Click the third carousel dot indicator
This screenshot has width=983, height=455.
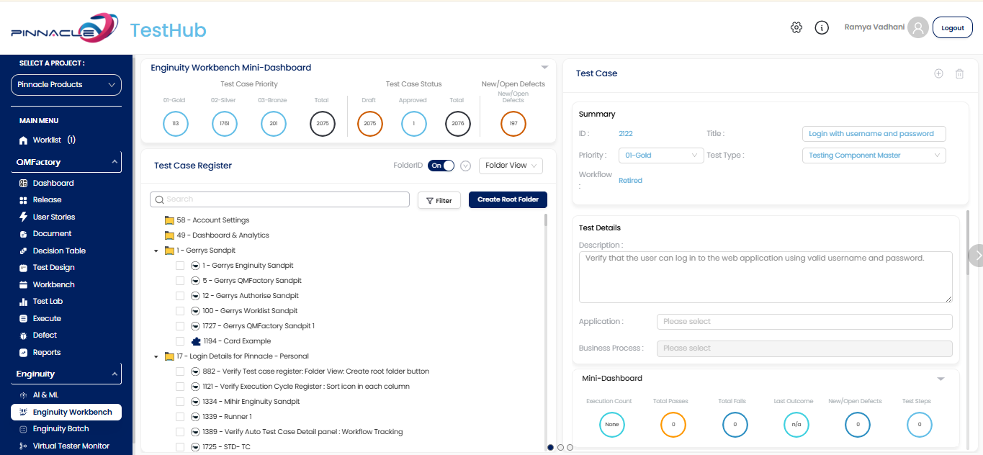click(570, 447)
